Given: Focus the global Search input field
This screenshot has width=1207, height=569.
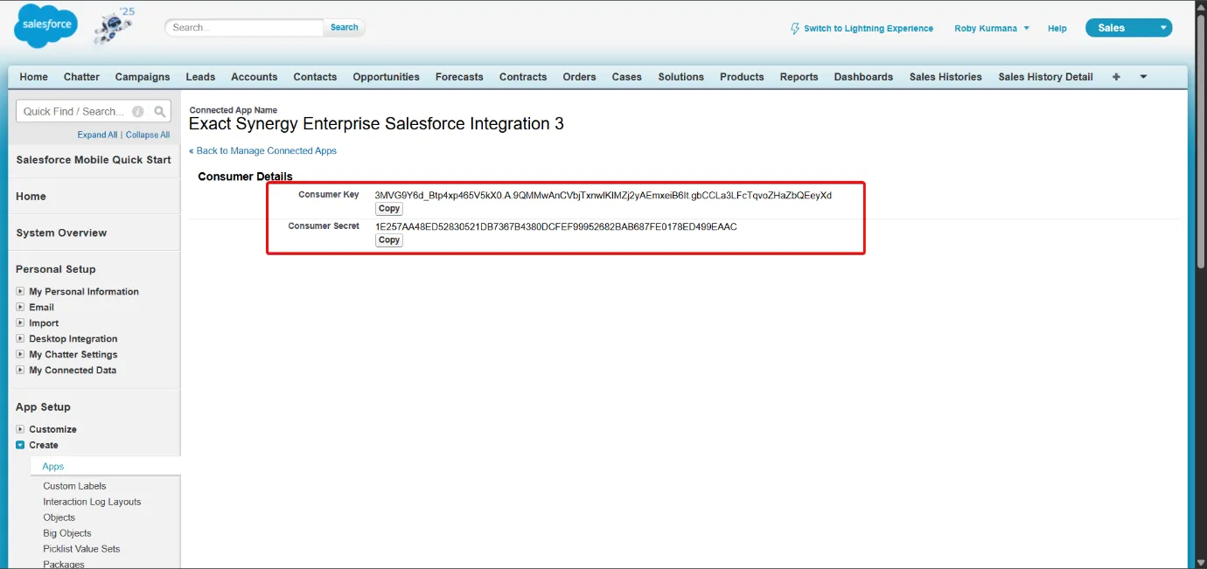Looking at the screenshot, I should tap(244, 27).
